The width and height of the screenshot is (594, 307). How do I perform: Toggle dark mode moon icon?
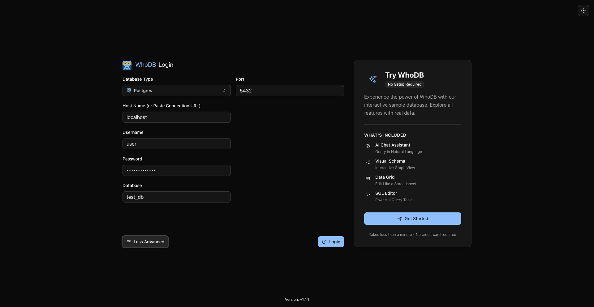click(x=583, y=11)
